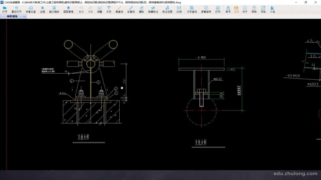Open the 账号 account menu
The width and height of the screenshot is (321, 180).
(x=228, y=9)
